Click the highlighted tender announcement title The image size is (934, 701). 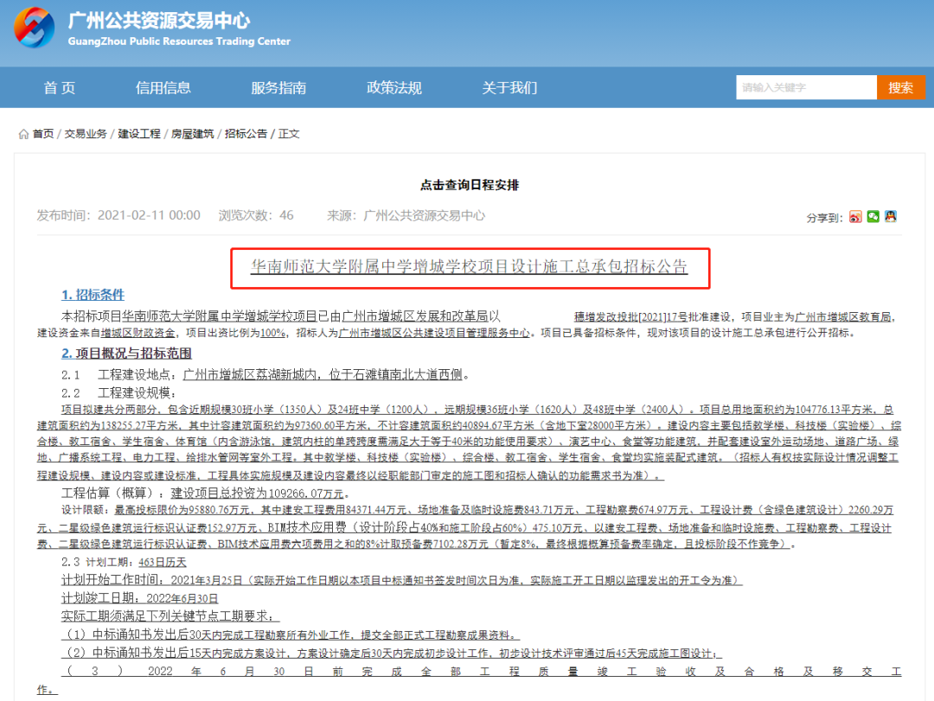click(x=469, y=266)
